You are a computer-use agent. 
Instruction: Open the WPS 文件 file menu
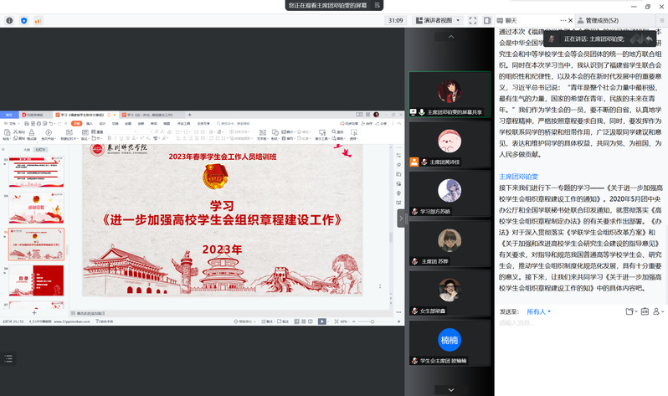coord(12,123)
